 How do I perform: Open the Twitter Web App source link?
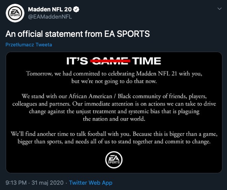click(x=91, y=183)
